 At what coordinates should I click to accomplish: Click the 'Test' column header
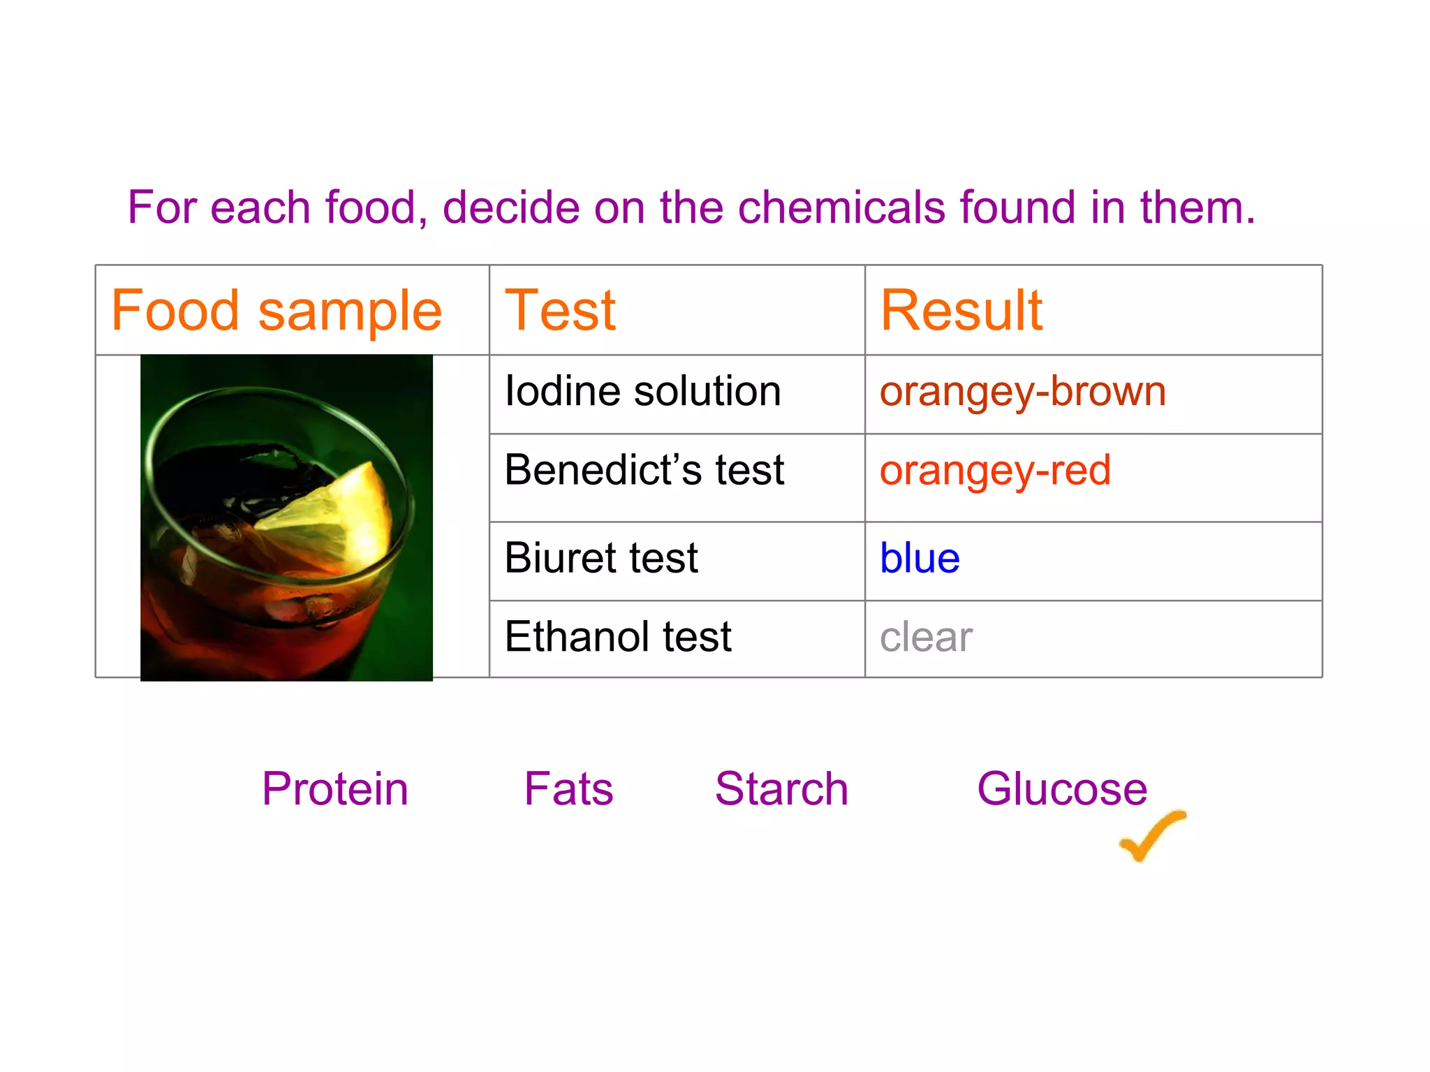[x=560, y=310]
